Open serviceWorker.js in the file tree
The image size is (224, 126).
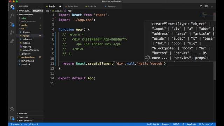[x=30, y=50]
